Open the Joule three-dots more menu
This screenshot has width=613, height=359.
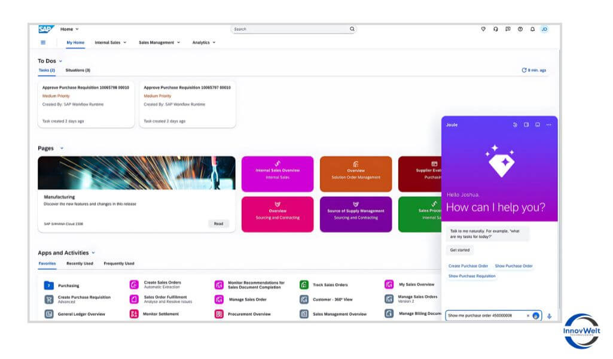tap(549, 125)
